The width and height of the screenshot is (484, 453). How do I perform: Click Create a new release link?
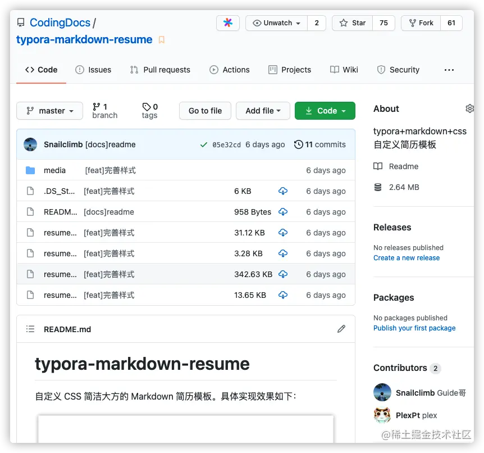[406, 258]
